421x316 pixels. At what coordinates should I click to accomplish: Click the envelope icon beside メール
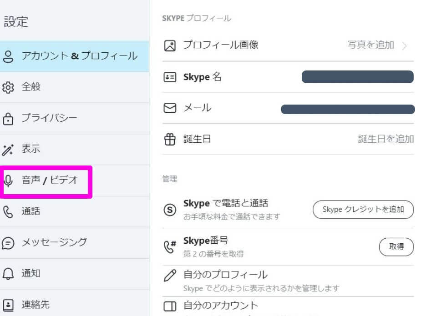pyautogui.click(x=170, y=108)
